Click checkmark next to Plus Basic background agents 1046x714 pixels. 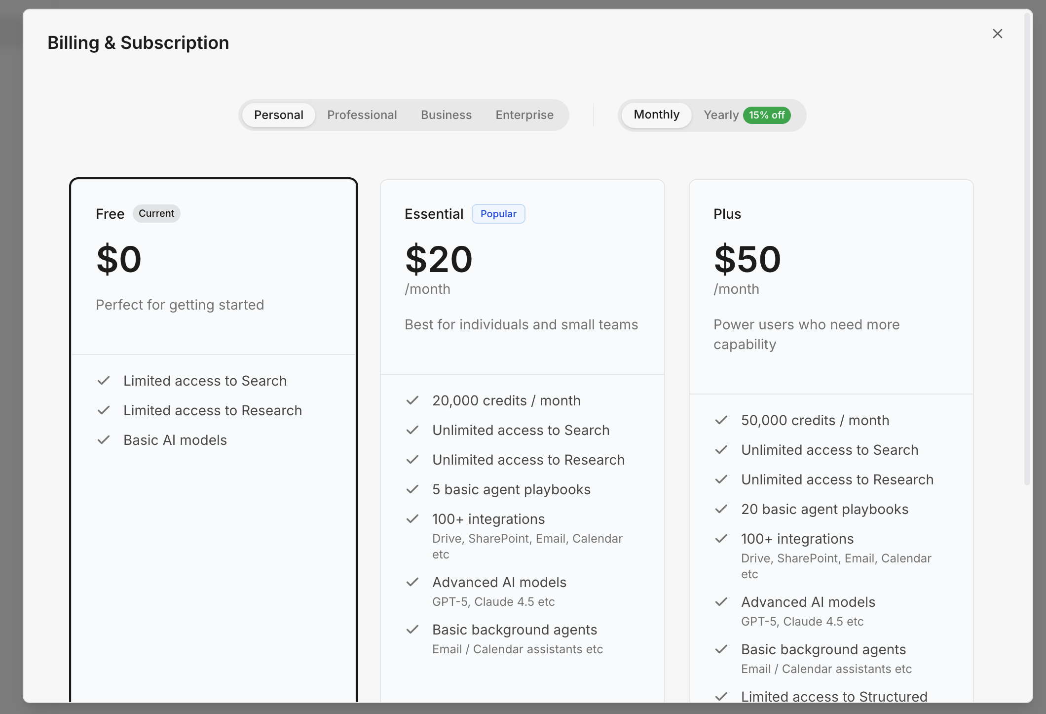[x=721, y=649]
